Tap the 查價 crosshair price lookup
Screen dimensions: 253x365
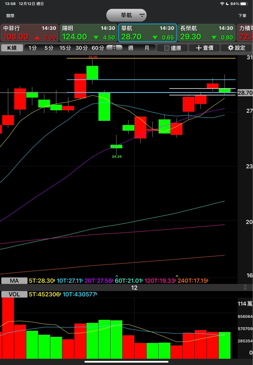[205, 48]
